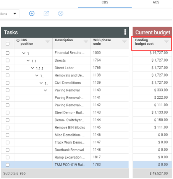Viewport: 173px width, 179px height.
Task: Open the options dropdown arrow in toolbar
Action: coord(15,13)
